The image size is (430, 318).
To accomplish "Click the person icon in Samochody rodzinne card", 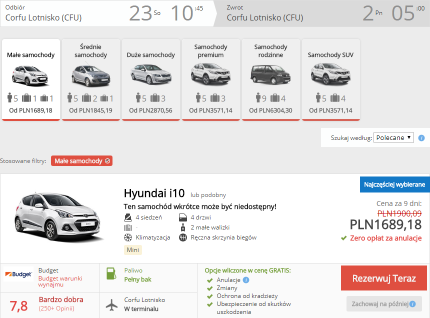I will [x=258, y=97].
